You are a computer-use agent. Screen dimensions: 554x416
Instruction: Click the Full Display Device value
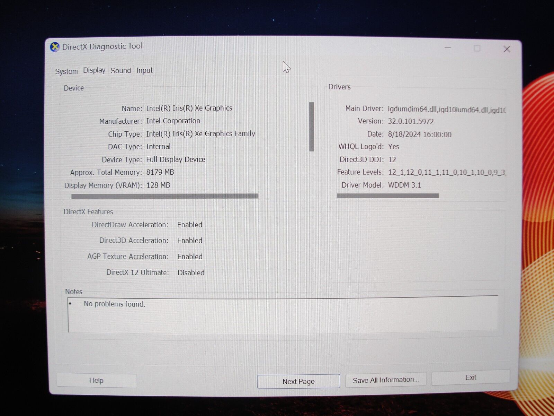click(x=176, y=159)
